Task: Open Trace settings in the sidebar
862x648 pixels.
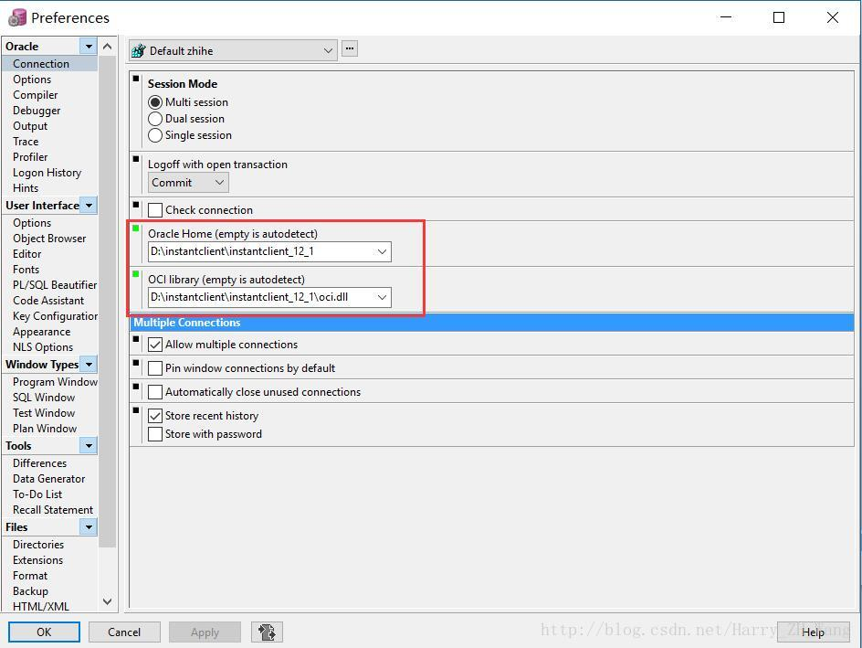Action: (26, 142)
